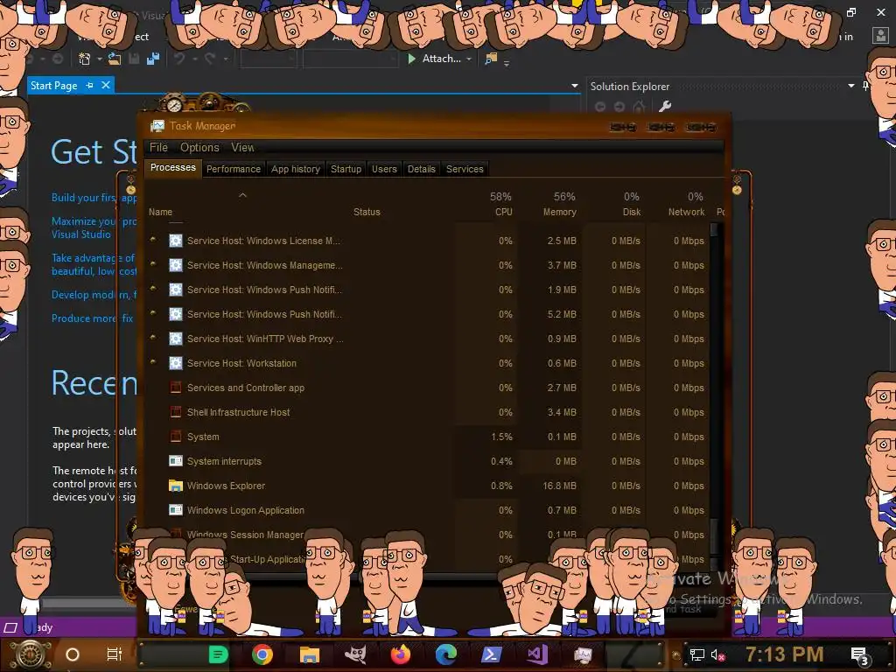
Task: Open Microsoft Edge from the taskbar
Action: click(x=445, y=654)
